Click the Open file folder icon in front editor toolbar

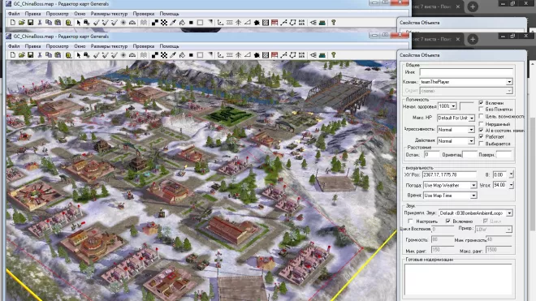coord(22,55)
